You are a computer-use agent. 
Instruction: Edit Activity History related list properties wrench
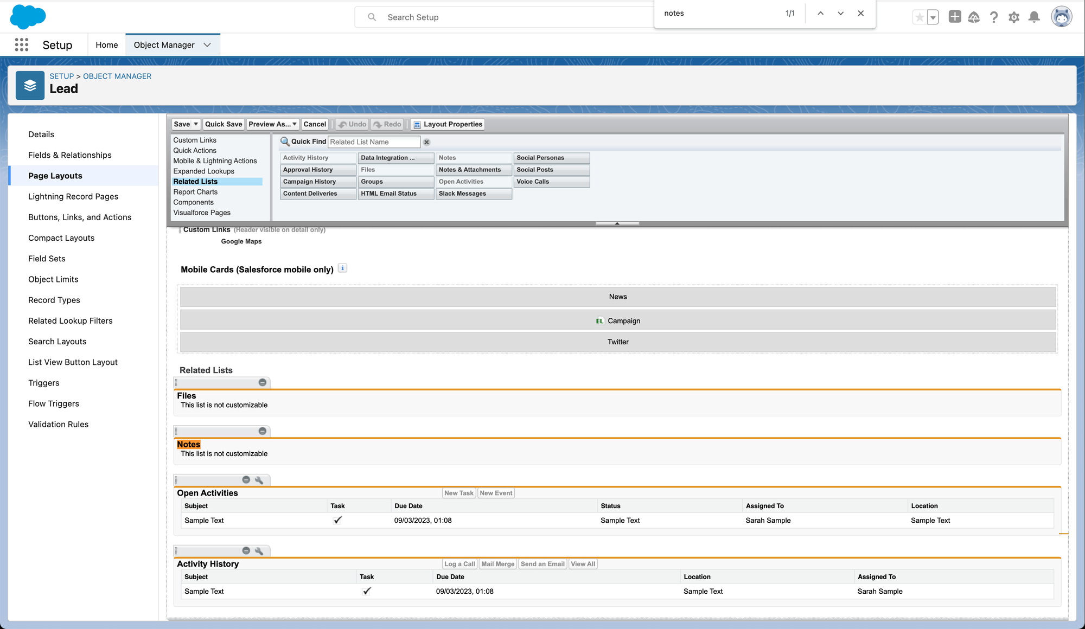[259, 551]
